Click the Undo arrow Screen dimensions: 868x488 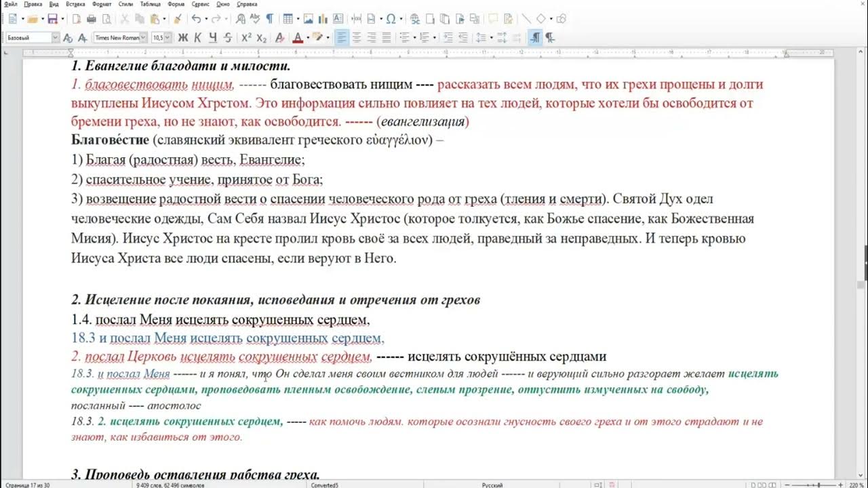tap(196, 19)
